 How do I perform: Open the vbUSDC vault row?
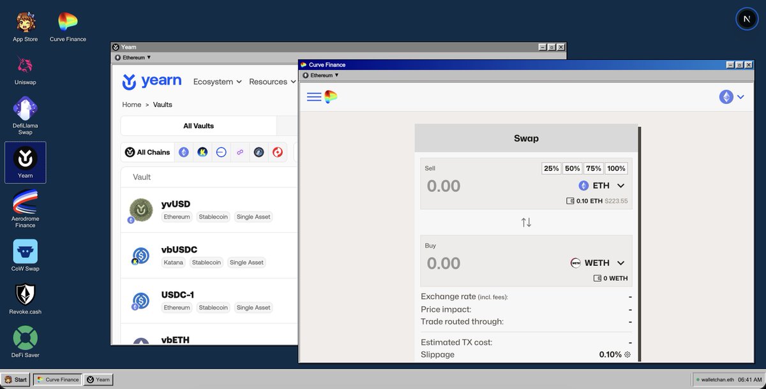(x=209, y=256)
